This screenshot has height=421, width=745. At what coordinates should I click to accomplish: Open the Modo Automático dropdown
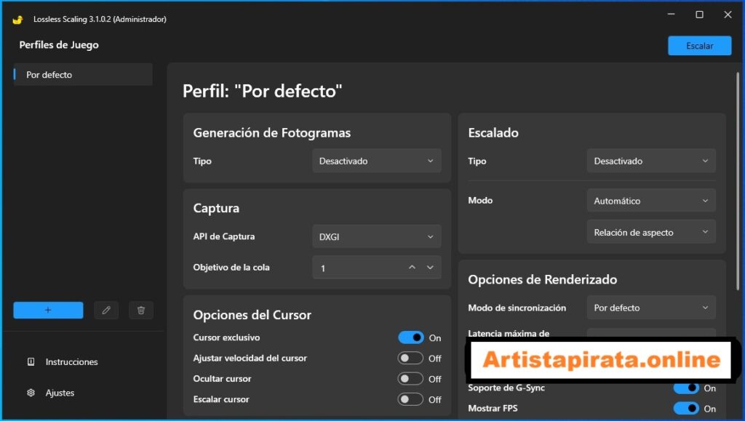click(651, 201)
